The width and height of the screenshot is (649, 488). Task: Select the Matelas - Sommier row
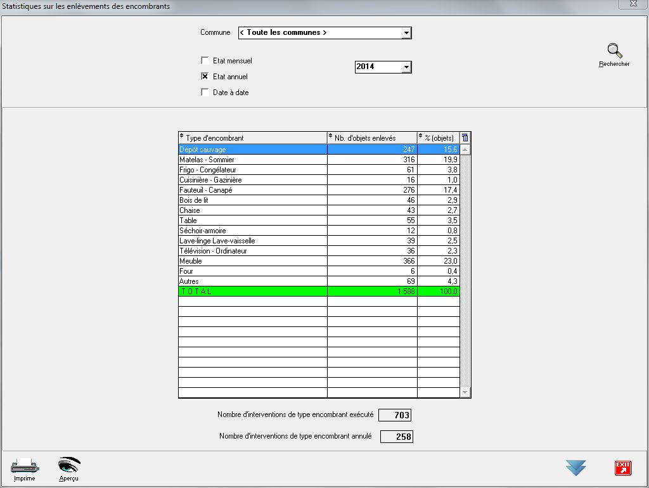pos(252,160)
